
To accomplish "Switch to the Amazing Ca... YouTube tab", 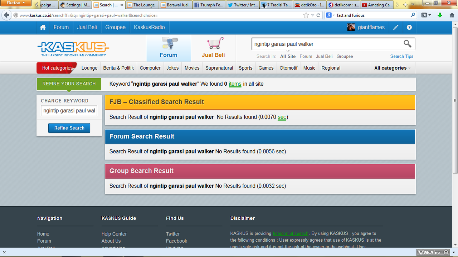I will 376,5.
